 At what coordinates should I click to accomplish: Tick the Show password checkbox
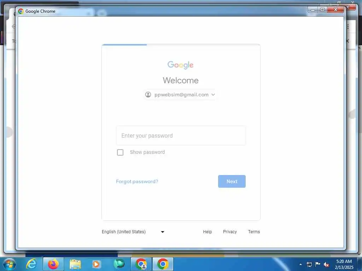click(x=120, y=152)
